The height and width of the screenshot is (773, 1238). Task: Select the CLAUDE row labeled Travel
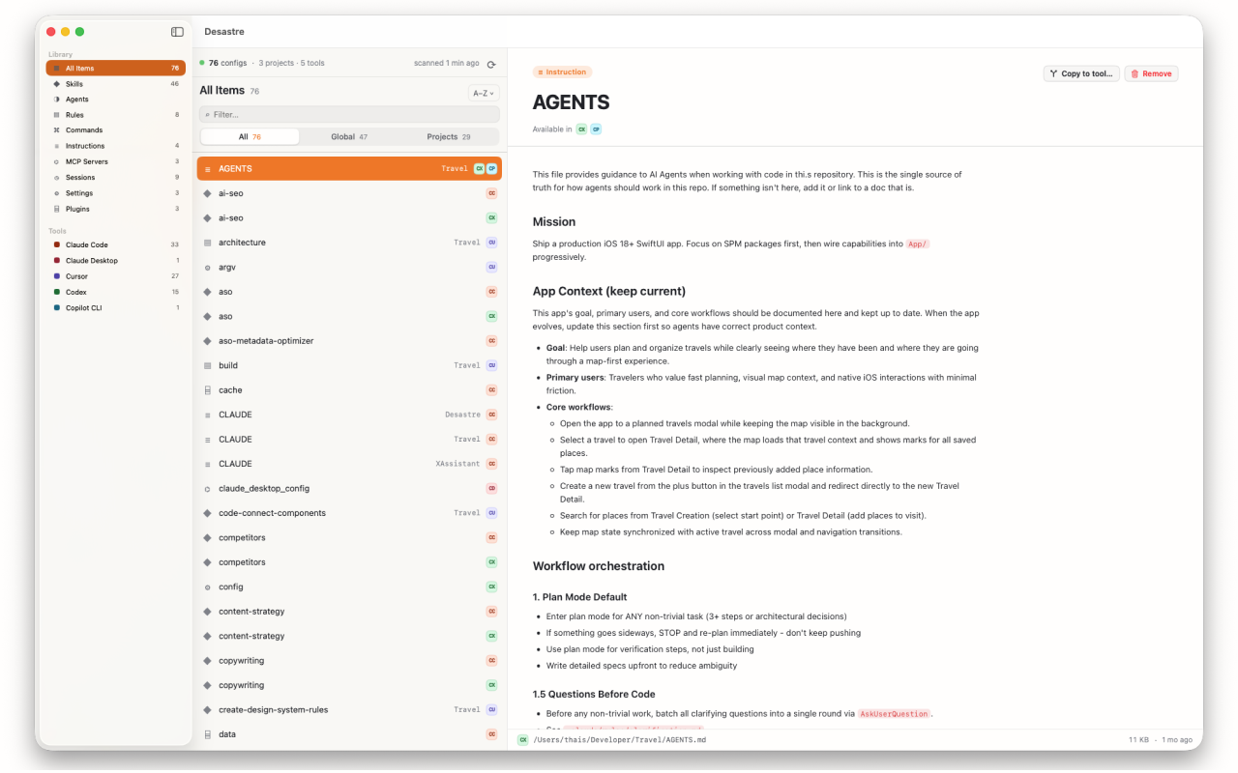349,440
